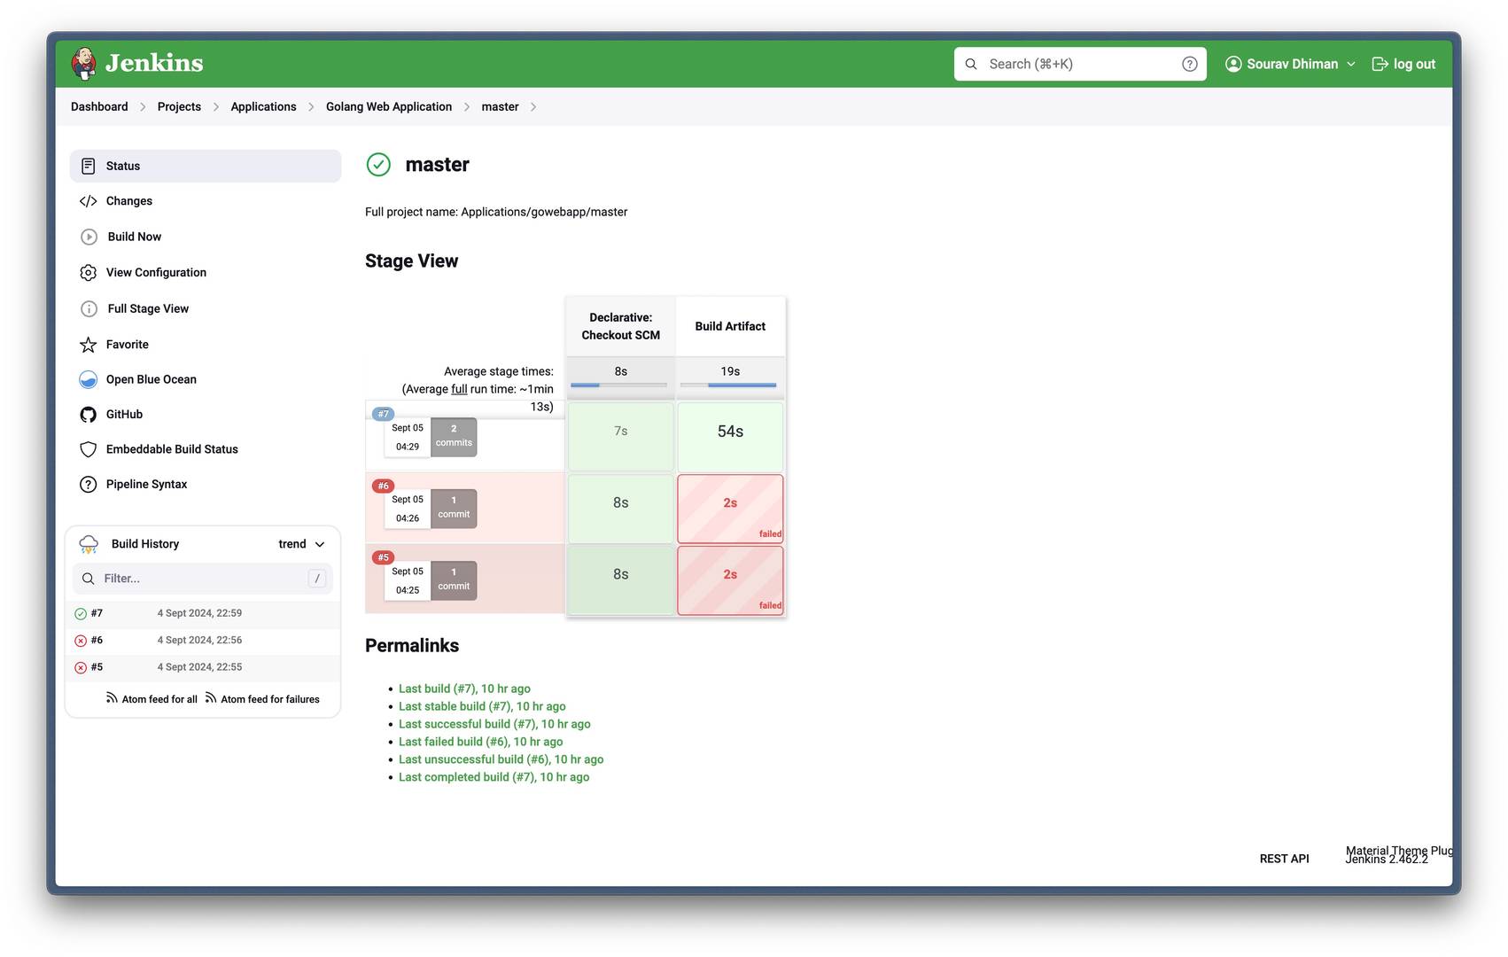Viewport: 1508px width, 957px height.
Task: Click the #5 build badge in Stage View
Action: pos(383,557)
